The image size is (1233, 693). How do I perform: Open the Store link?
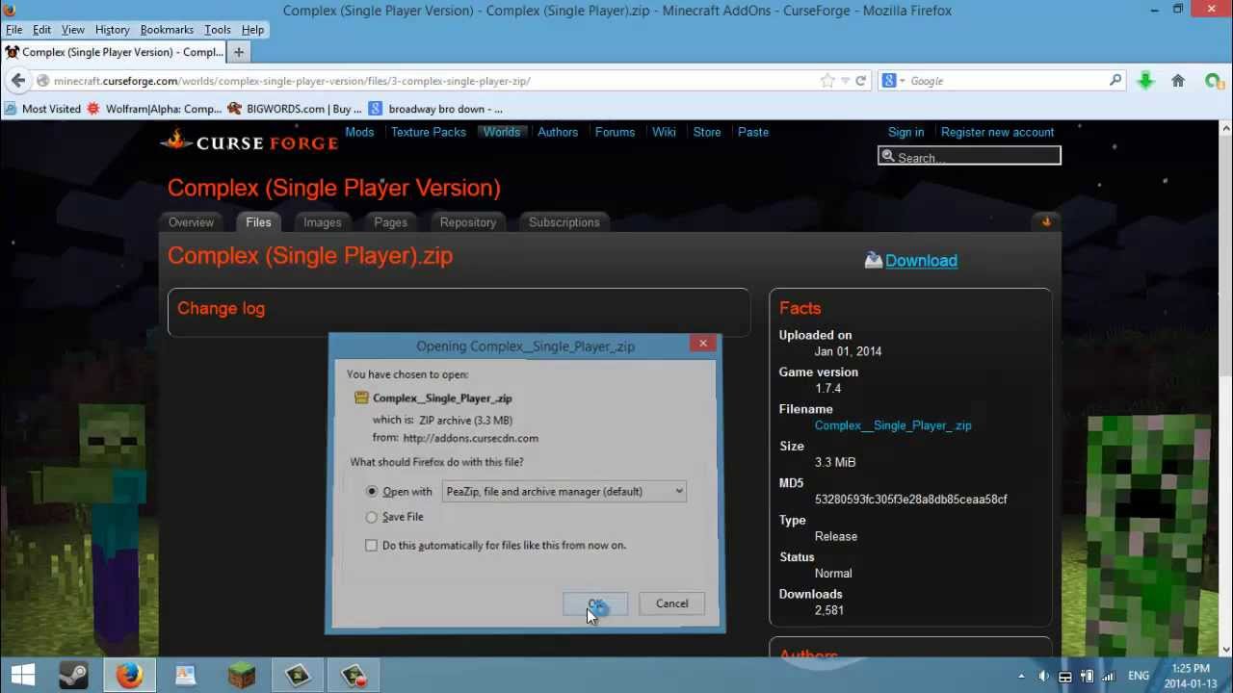pyautogui.click(x=707, y=132)
